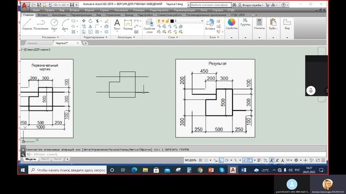
Task: Open the Вид view panel
Action: tap(287, 24)
